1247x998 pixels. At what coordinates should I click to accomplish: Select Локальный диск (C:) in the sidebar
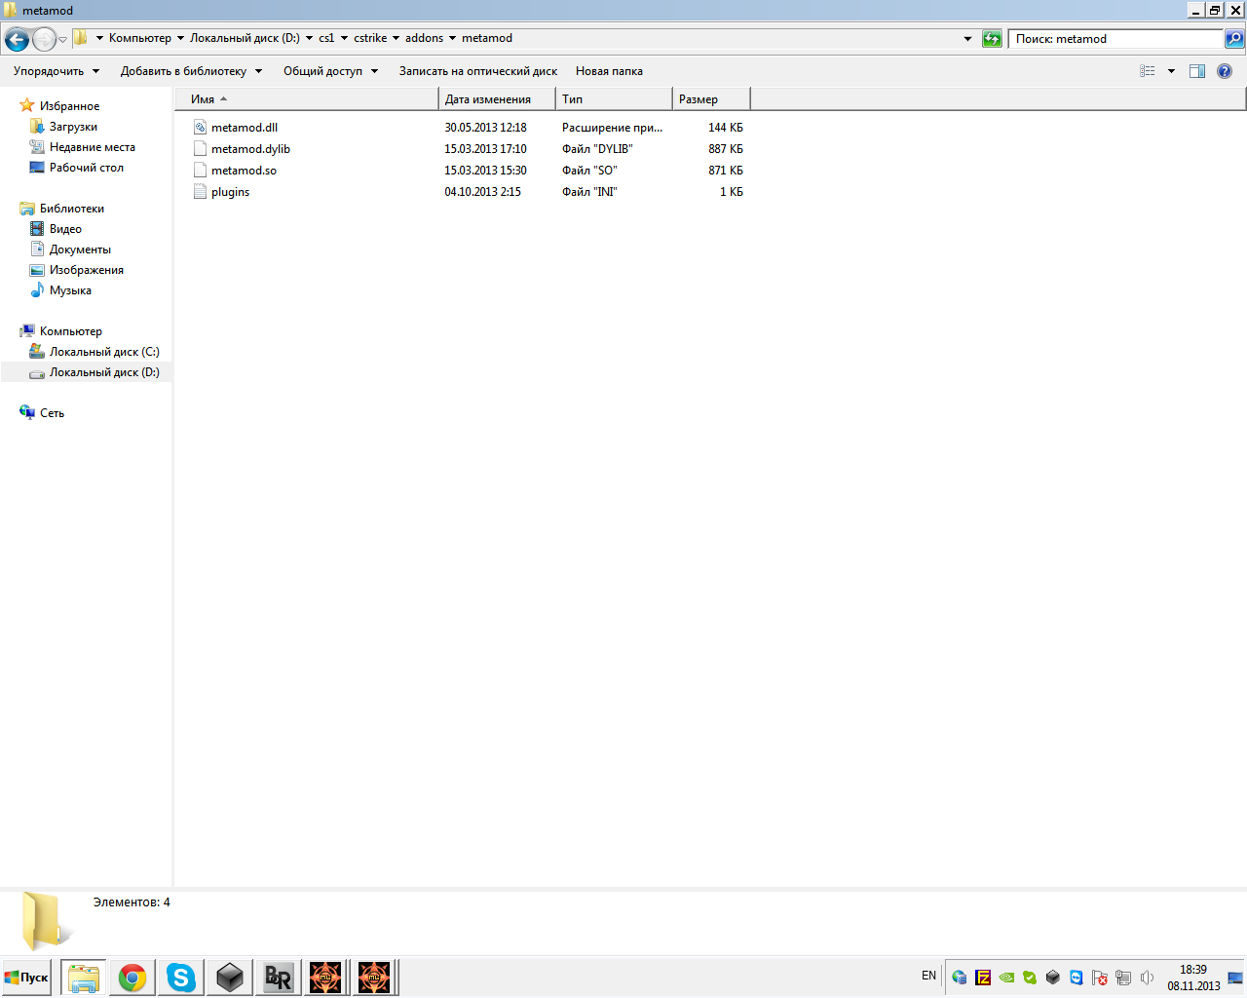click(104, 352)
